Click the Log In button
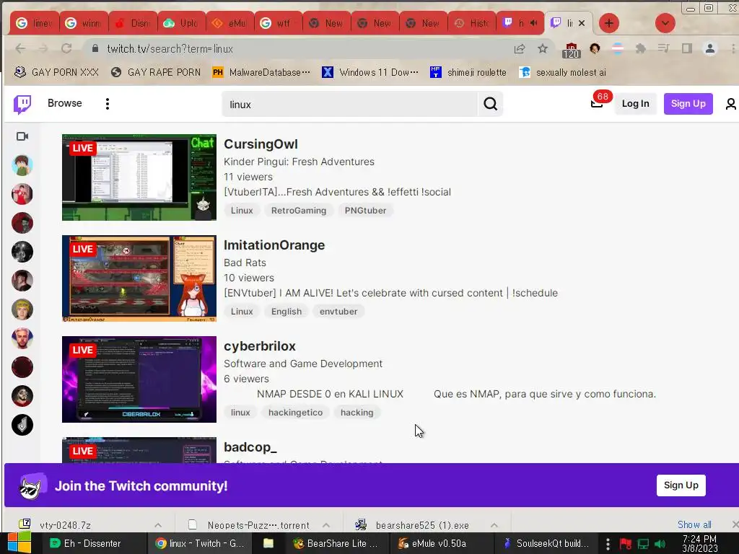Viewport: 739px width, 554px height. (635, 104)
